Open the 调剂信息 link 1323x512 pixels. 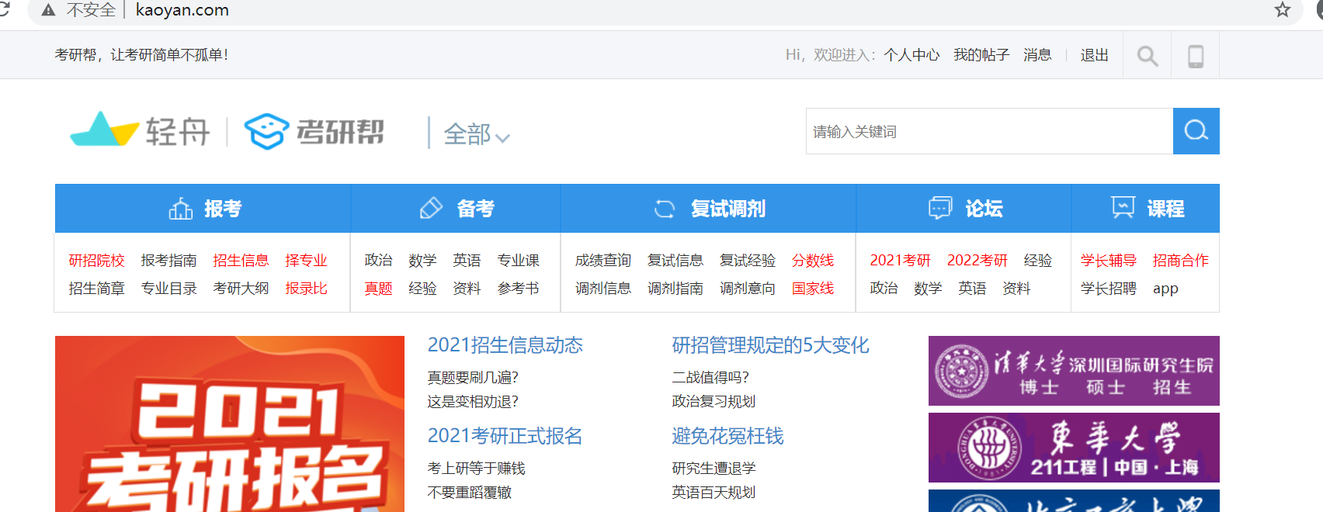coord(602,289)
